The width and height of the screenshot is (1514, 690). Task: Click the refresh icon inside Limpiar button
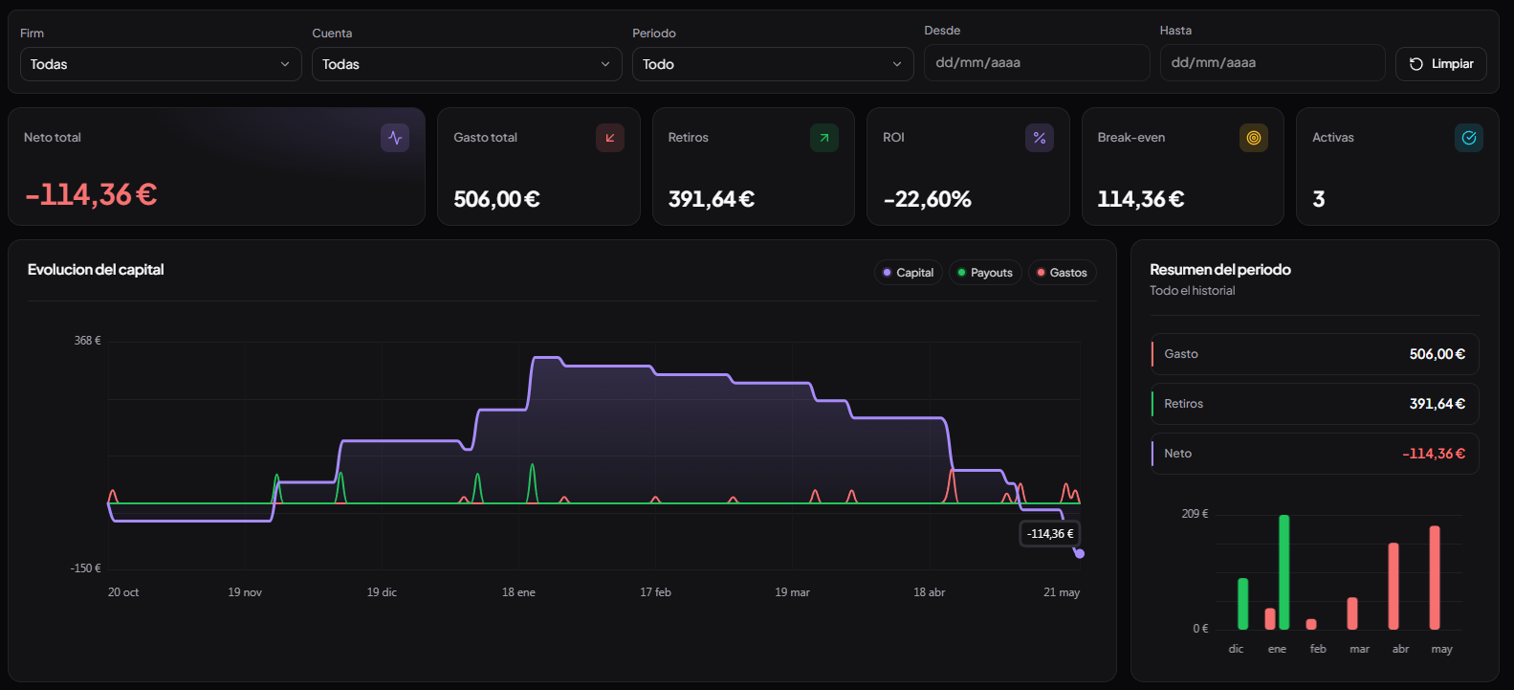pos(1416,64)
